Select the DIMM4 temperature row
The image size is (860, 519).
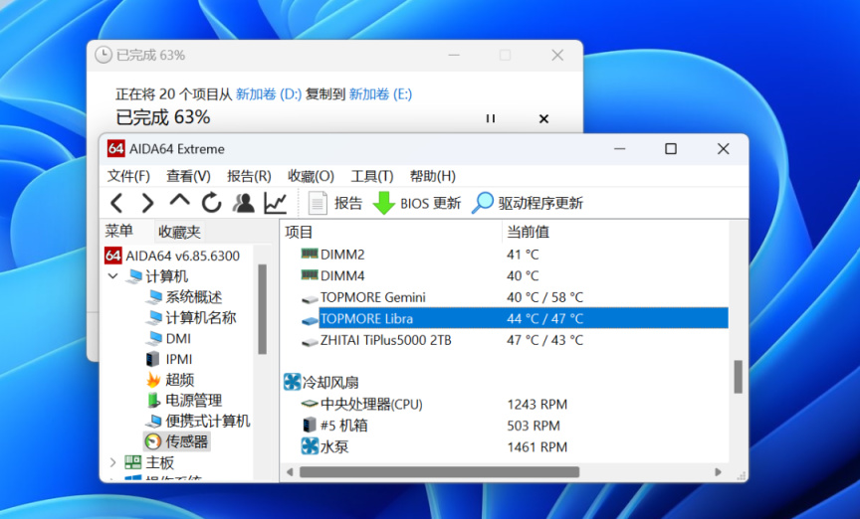(x=505, y=275)
